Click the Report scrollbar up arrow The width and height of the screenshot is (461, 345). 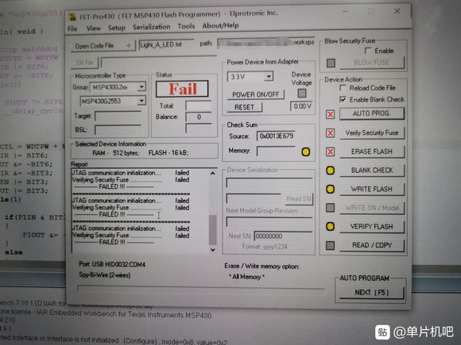click(212, 174)
